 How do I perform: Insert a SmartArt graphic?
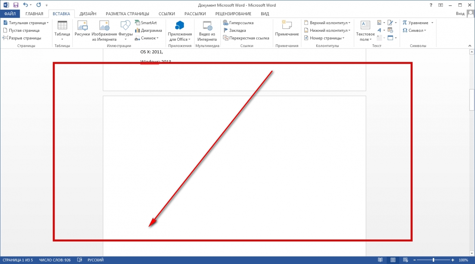point(146,23)
